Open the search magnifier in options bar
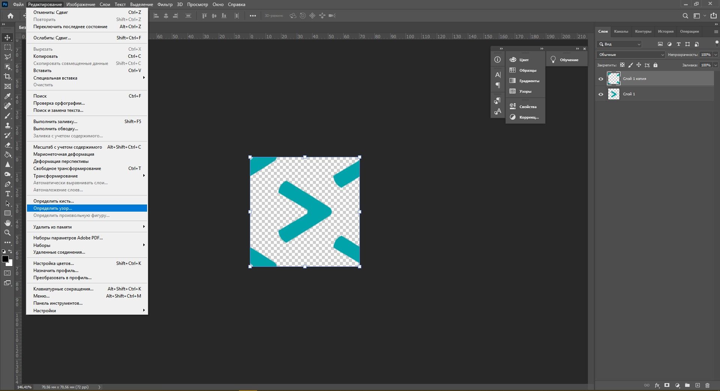This screenshot has width=720, height=391. [x=685, y=16]
